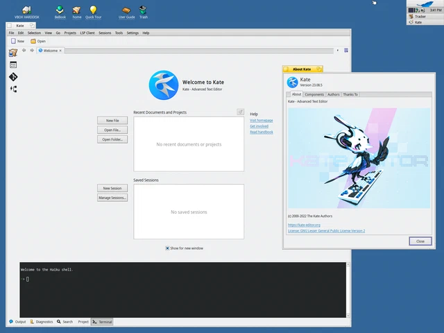Open the Trash desktop icon
Image resolution: width=444 pixels, height=333 pixels.
(x=144, y=12)
